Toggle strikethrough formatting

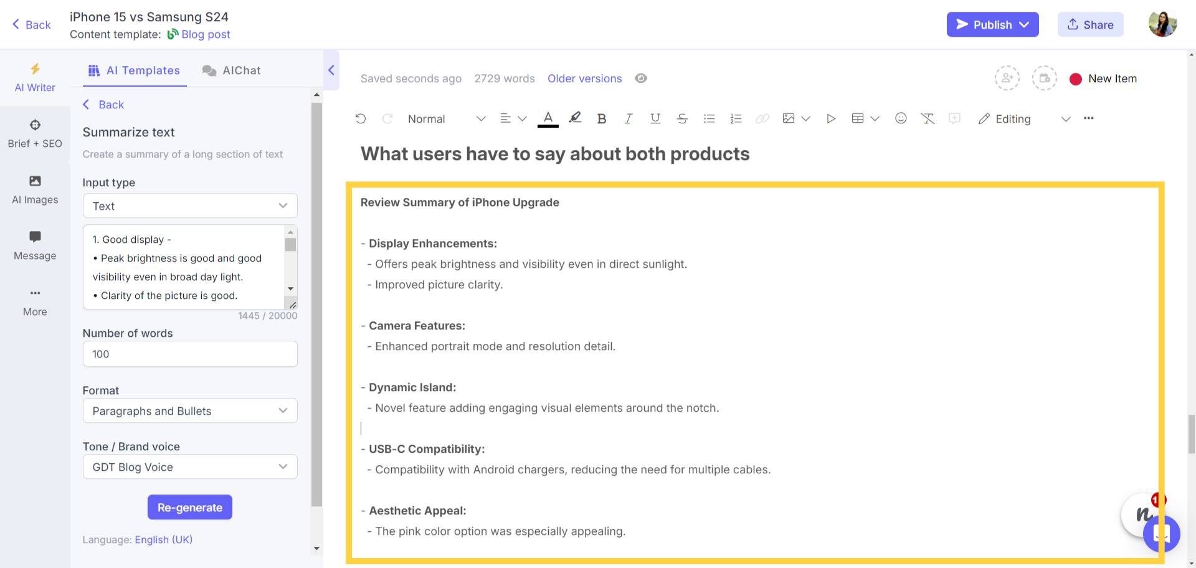pyautogui.click(x=682, y=118)
